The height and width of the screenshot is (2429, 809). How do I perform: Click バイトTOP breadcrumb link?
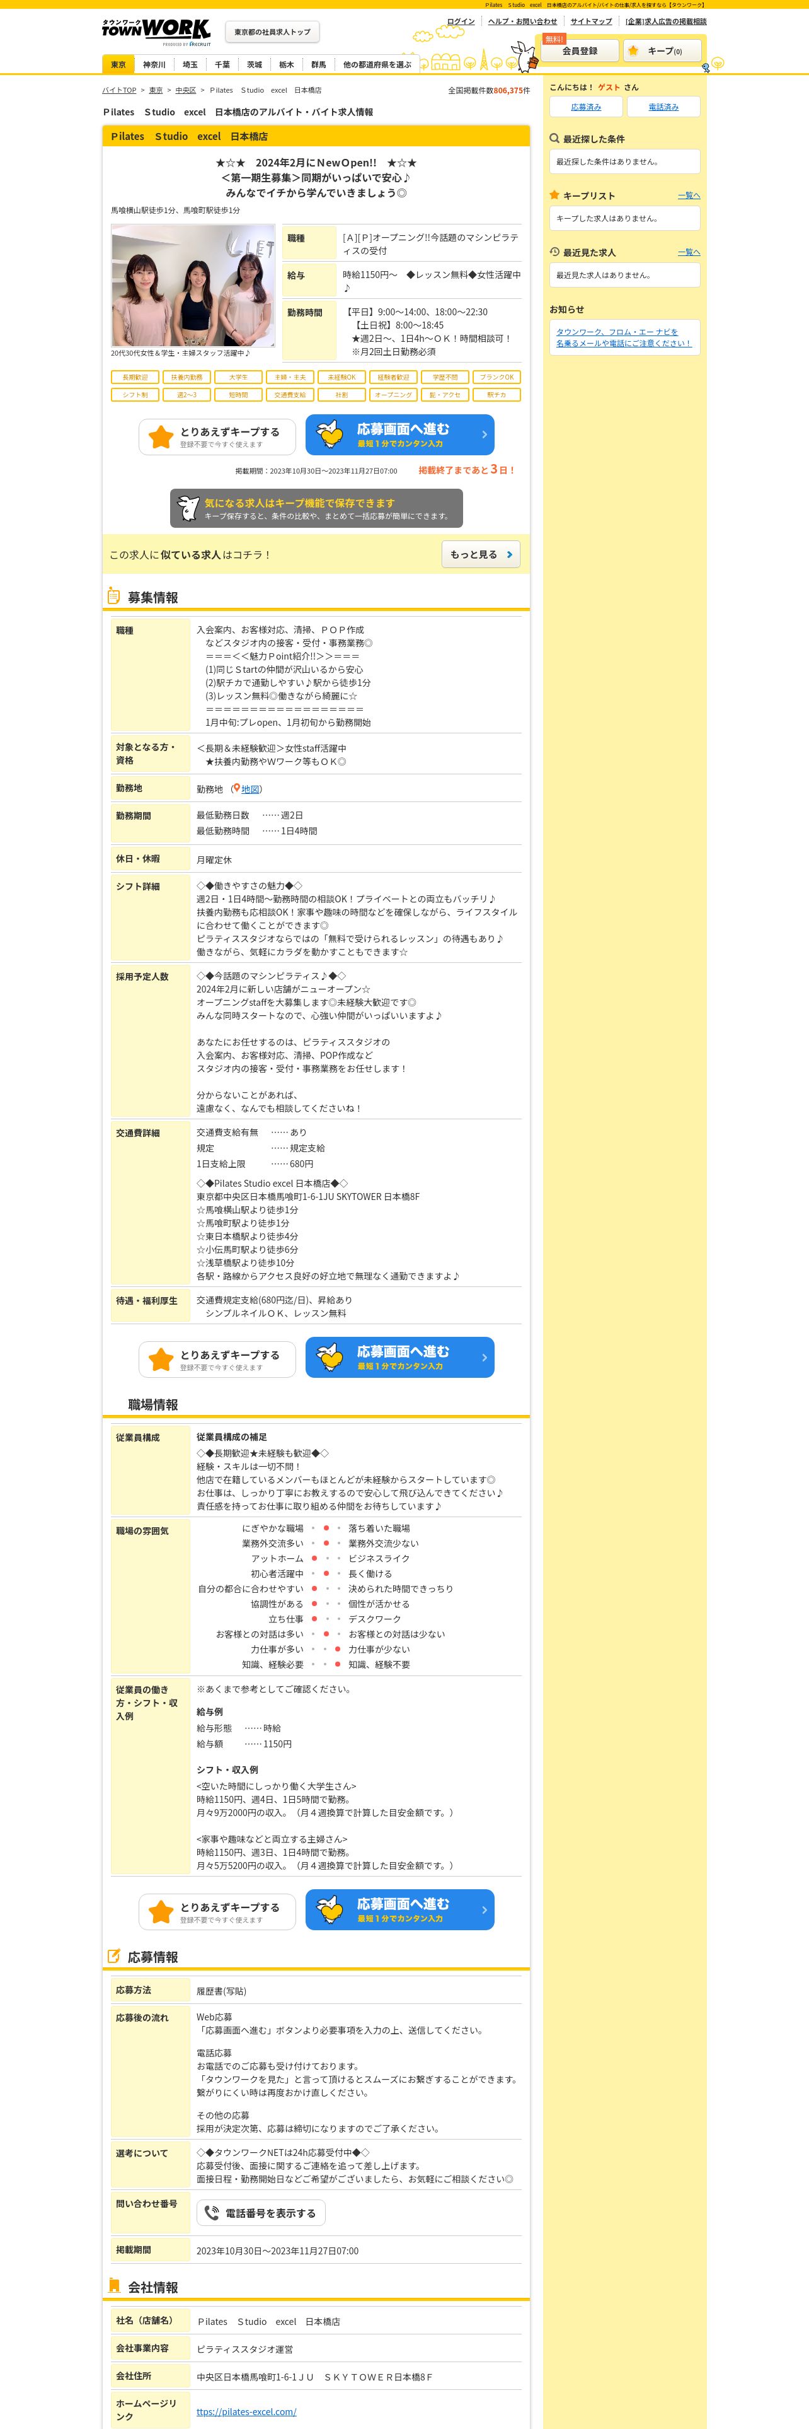pyautogui.click(x=118, y=91)
